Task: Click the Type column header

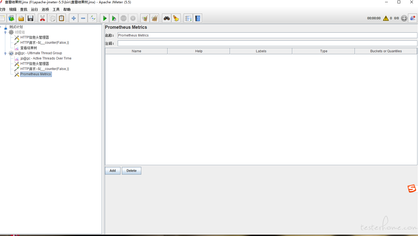Action: [x=324, y=51]
